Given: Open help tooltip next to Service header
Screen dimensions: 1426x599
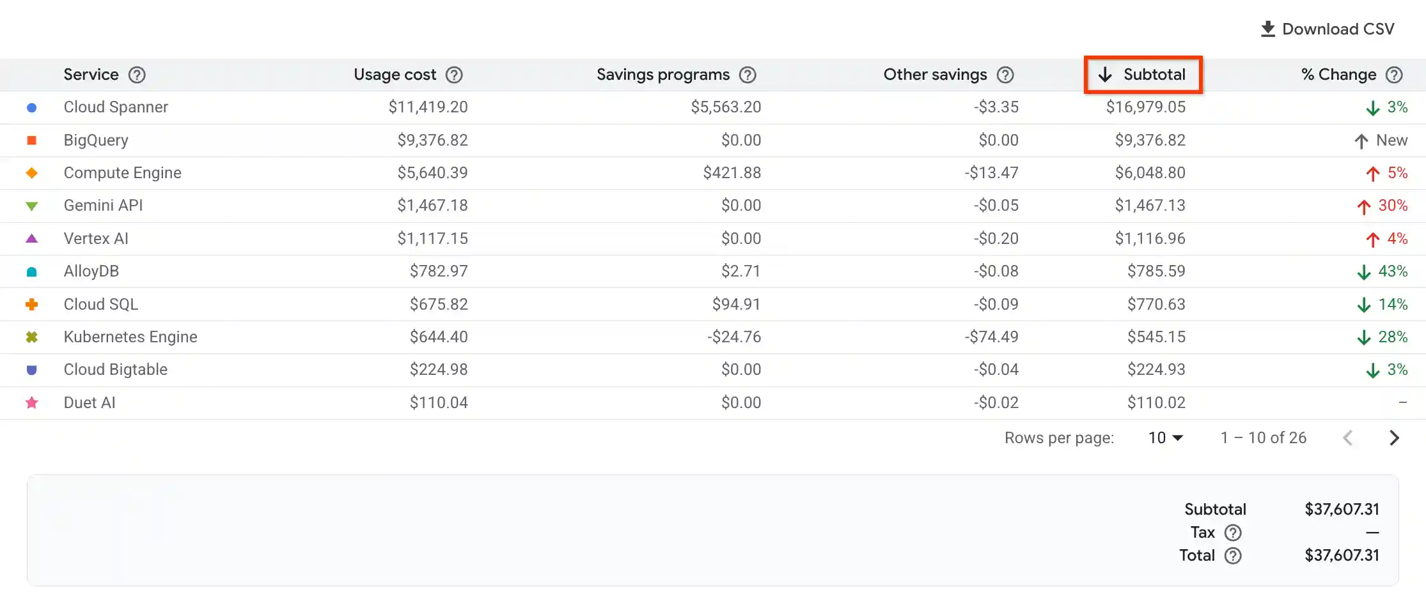Looking at the screenshot, I should [x=137, y=74].
